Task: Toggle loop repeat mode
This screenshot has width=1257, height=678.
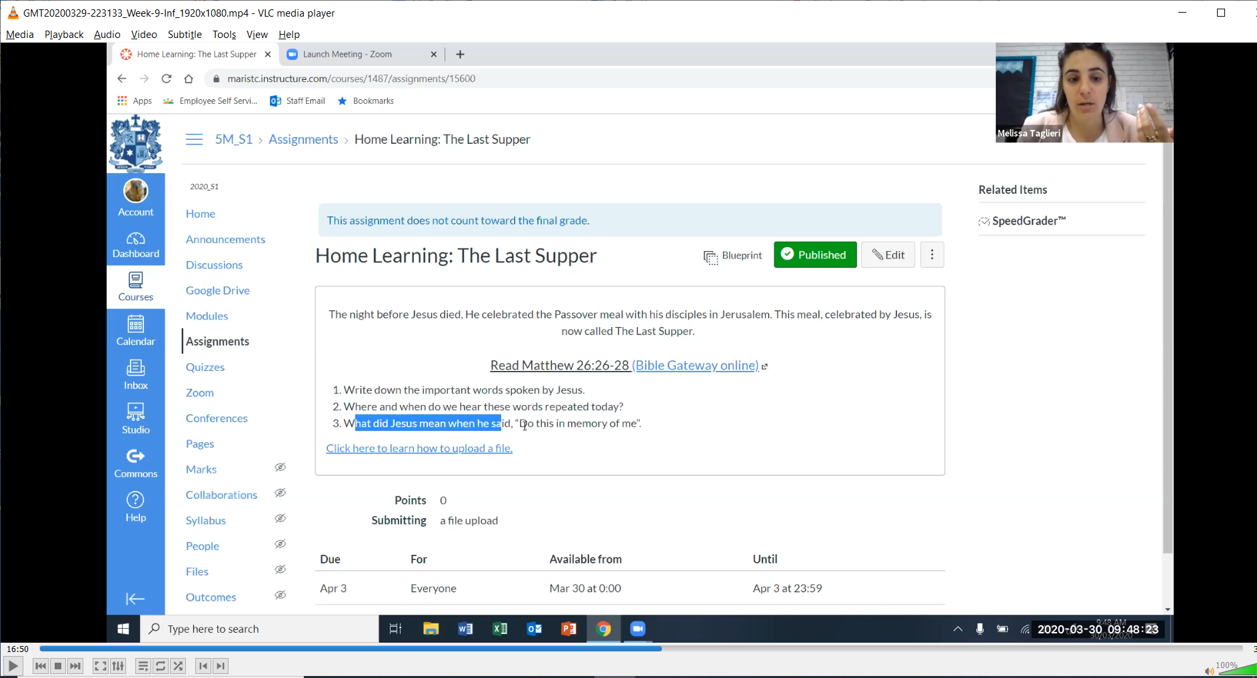Action: click(161, 666)
